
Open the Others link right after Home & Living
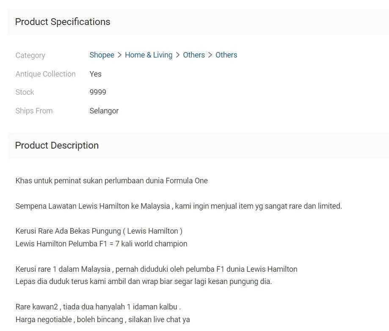pos(194,55)
